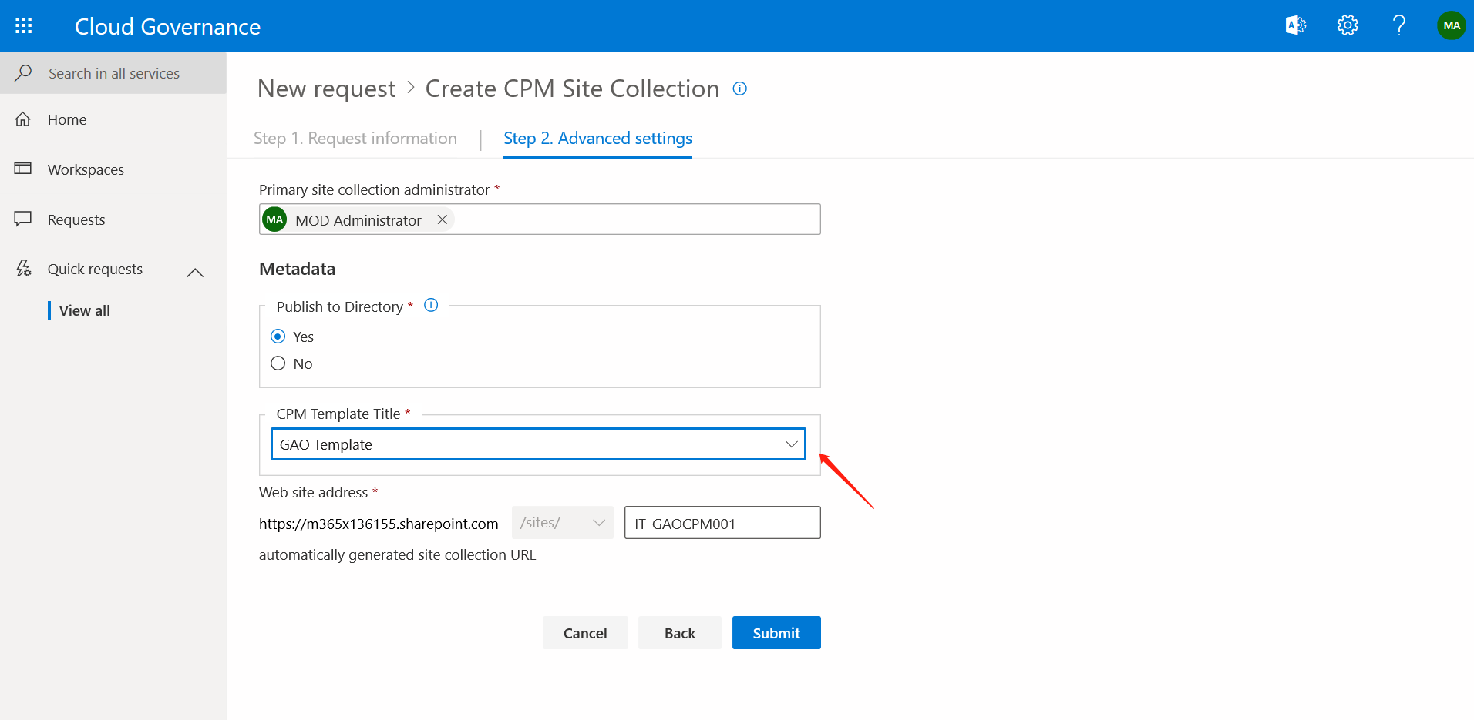The image size is (1474, 720).
Task: Select No for Publish to Directory
Action: pos(278,363)
